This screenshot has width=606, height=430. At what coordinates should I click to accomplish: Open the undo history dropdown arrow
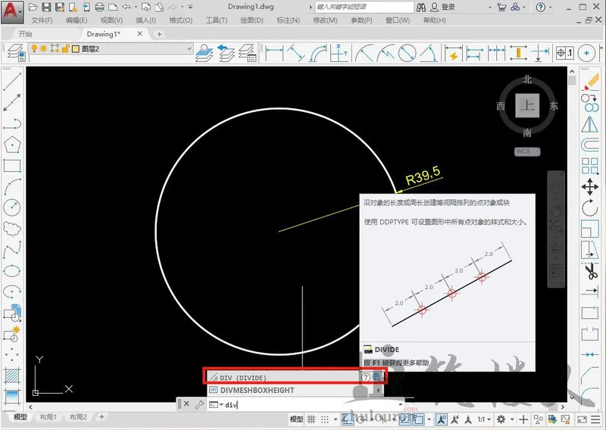tap(136, 7)
